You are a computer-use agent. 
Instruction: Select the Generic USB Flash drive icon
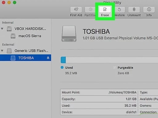[9, 51]
